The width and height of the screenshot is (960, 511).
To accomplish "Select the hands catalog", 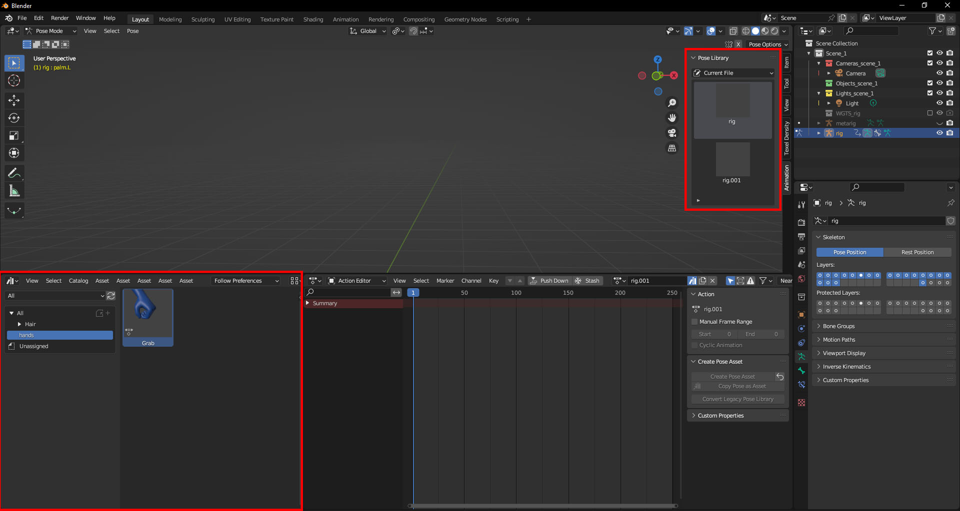I will coord(60,335).
